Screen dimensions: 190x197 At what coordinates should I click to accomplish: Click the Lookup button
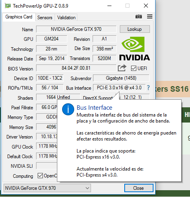(135, 29)
